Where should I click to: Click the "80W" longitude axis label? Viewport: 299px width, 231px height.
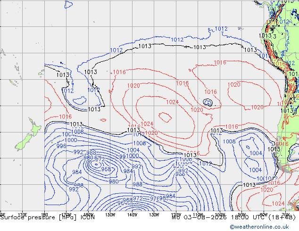(264, 214)
